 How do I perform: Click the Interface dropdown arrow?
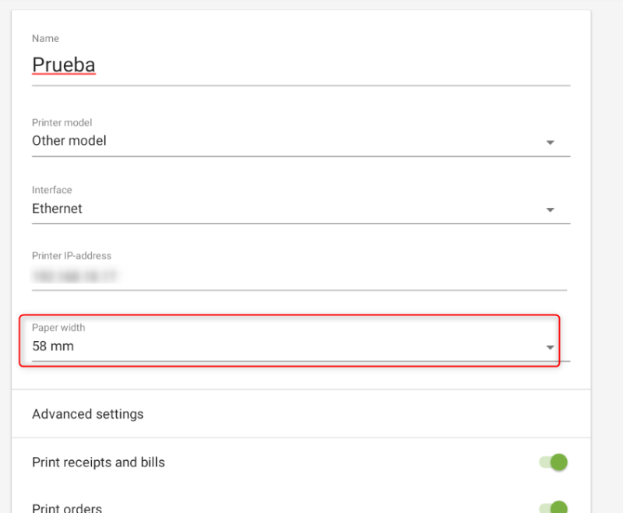pyautogui.click(x=550, y=210)
